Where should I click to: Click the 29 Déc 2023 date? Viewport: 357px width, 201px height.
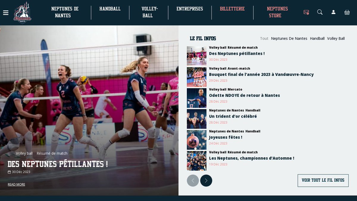pos(218,80)
